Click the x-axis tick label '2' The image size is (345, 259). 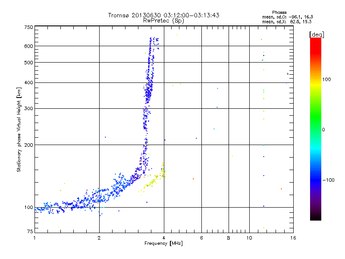(99, 238)
